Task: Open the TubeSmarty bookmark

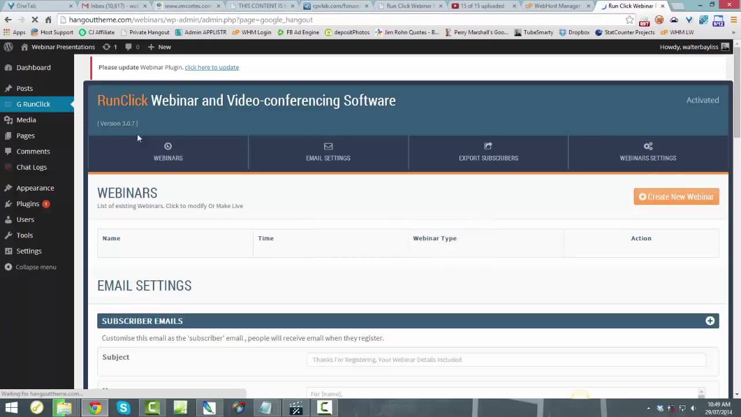Action: point(533,32)
